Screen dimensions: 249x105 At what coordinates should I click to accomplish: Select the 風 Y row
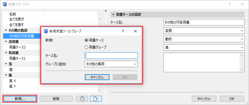[50, 86]
